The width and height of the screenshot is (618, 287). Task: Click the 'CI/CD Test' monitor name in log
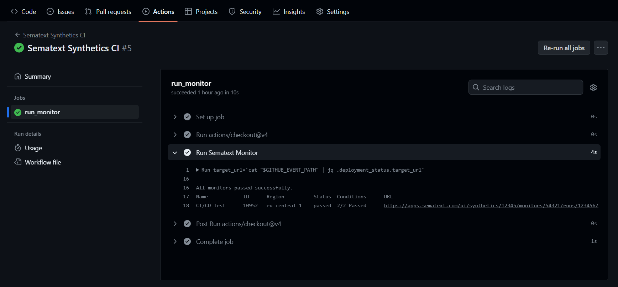pyautogui.click(x=210, y=205)
